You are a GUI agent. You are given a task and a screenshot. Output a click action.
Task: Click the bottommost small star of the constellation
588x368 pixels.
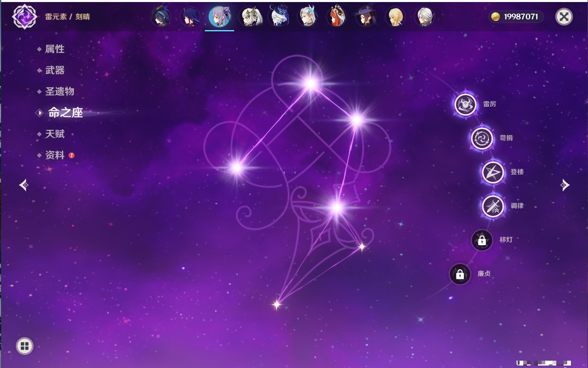(x=277, y=304)
